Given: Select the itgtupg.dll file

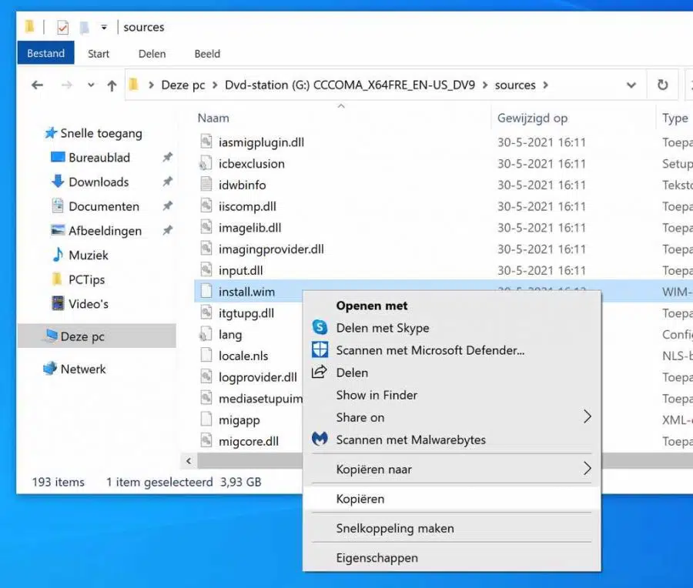Looking at the screenshot, I should (246, 313).
